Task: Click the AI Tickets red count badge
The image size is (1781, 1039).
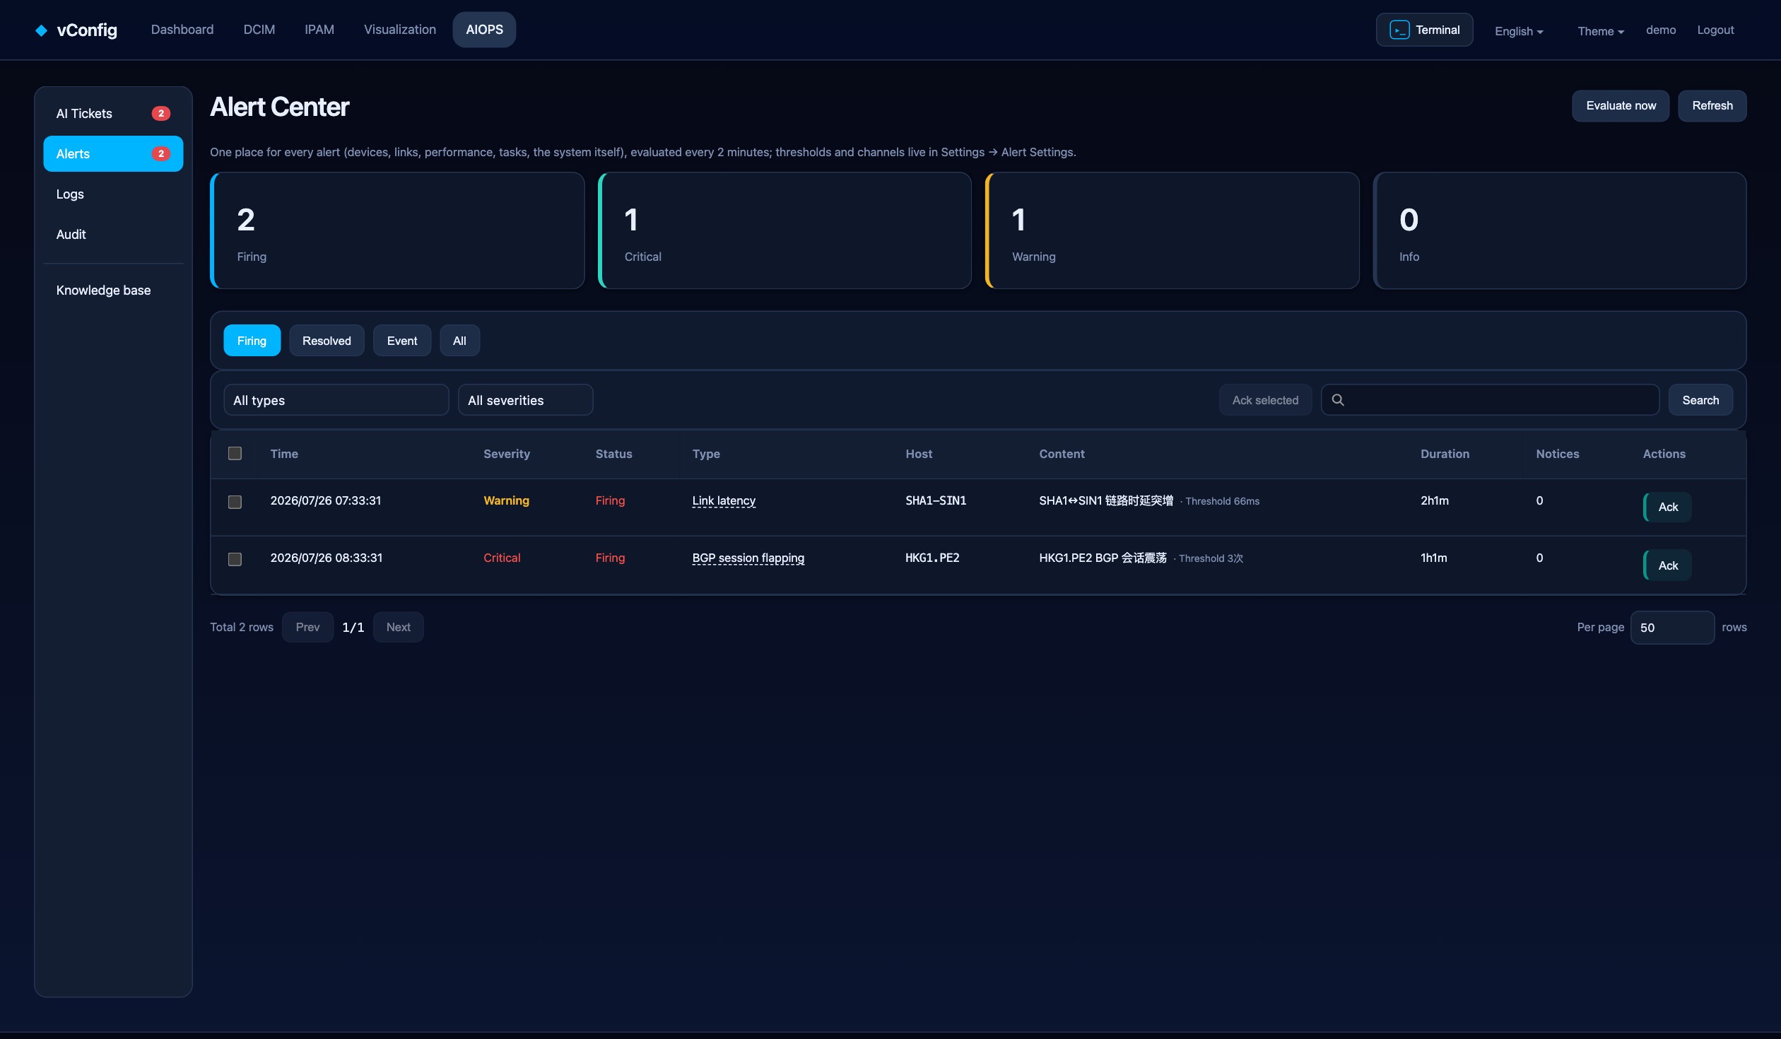Action: pos(161,113)
